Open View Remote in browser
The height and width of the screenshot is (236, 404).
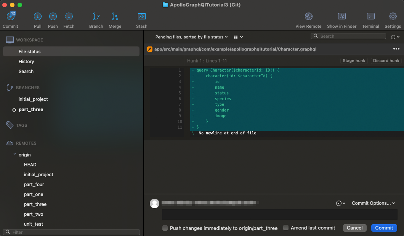pos(308,16)
